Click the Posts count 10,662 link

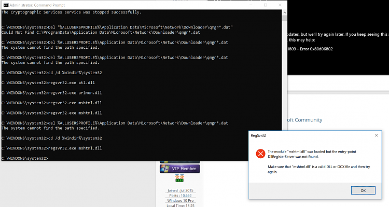(186, 196)
